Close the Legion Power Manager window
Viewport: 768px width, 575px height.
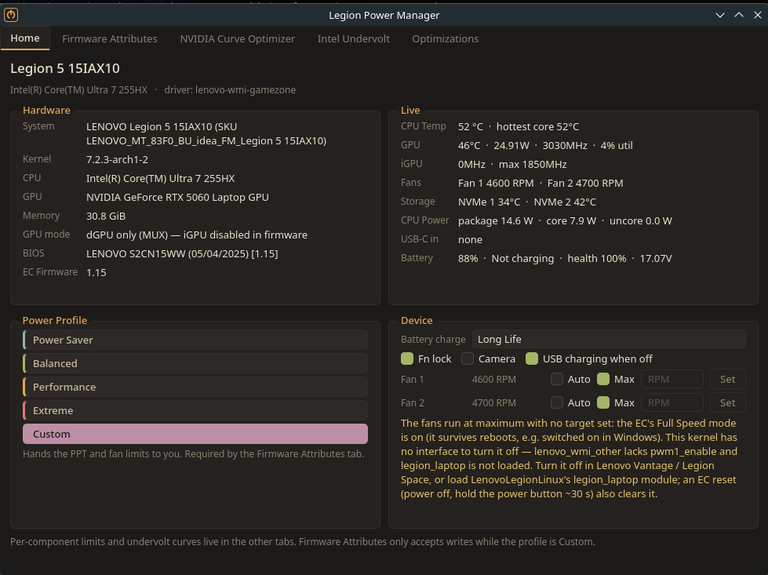[x=757, y=15]
